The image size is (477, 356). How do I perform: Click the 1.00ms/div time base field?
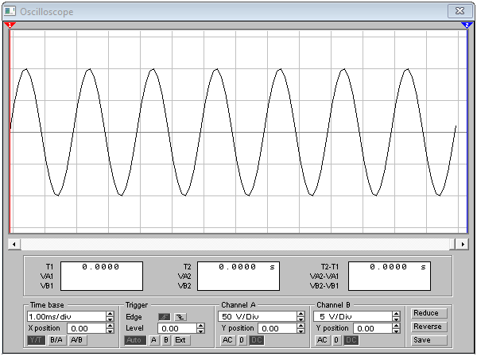(x=67, y=316)
